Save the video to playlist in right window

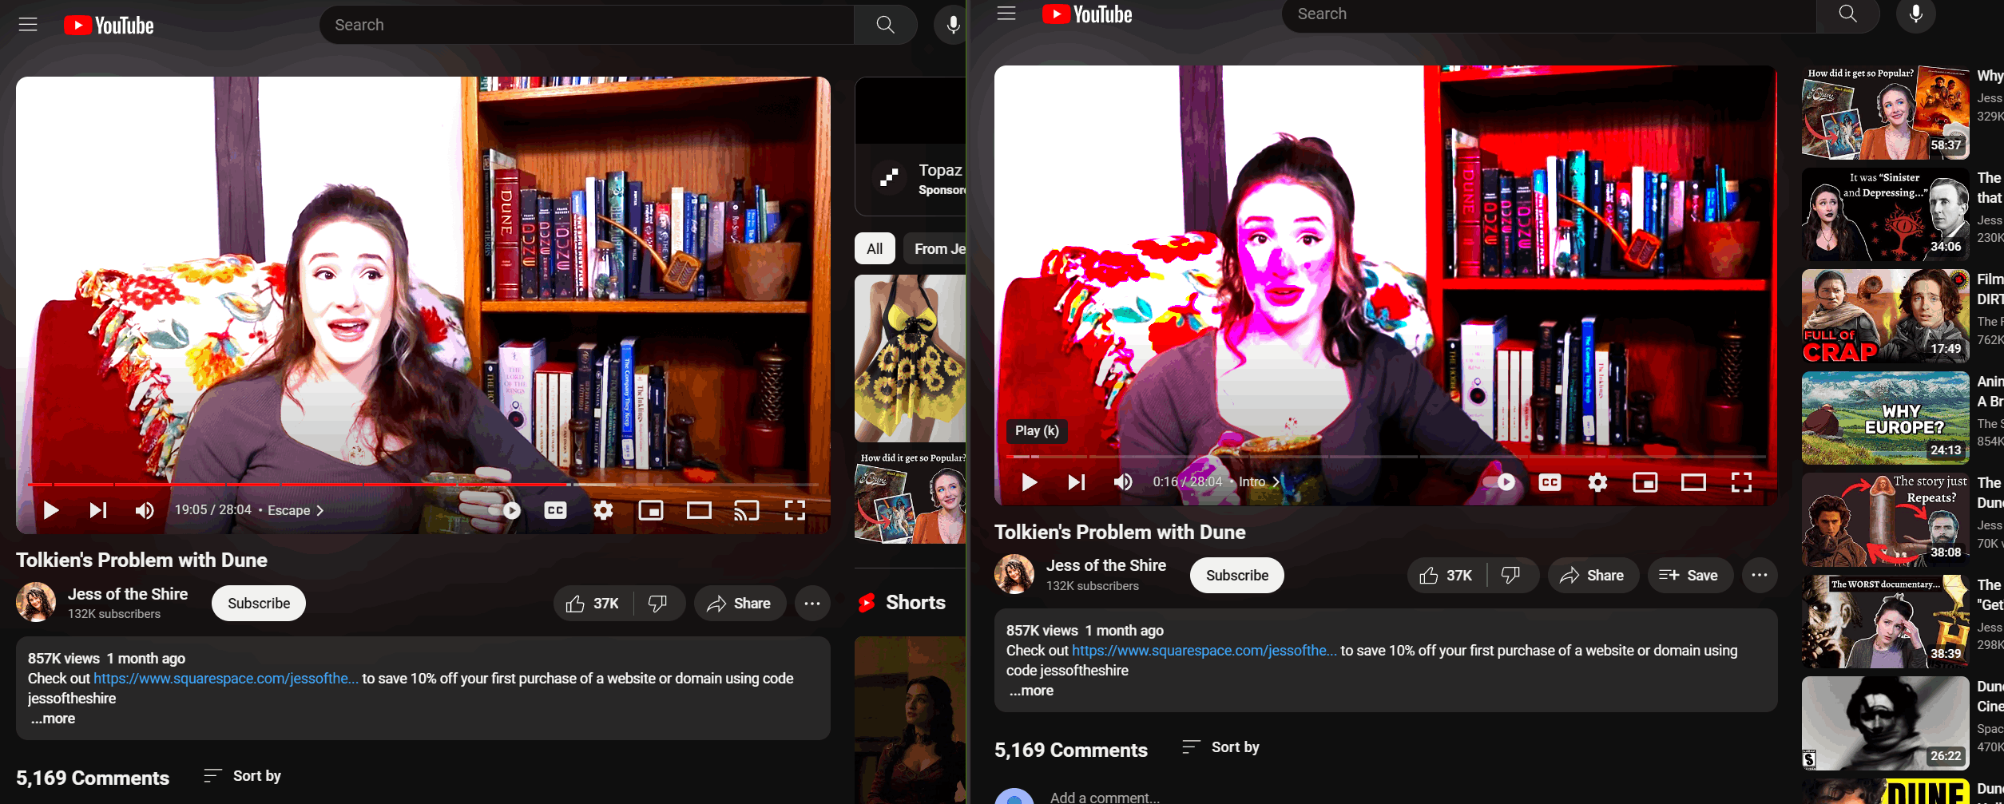pyautogui.click(x=1690, y=576)
